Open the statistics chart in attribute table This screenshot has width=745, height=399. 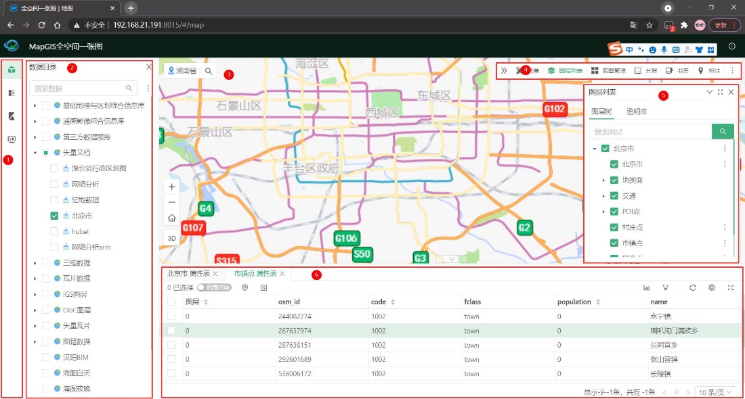pos(647,287)
